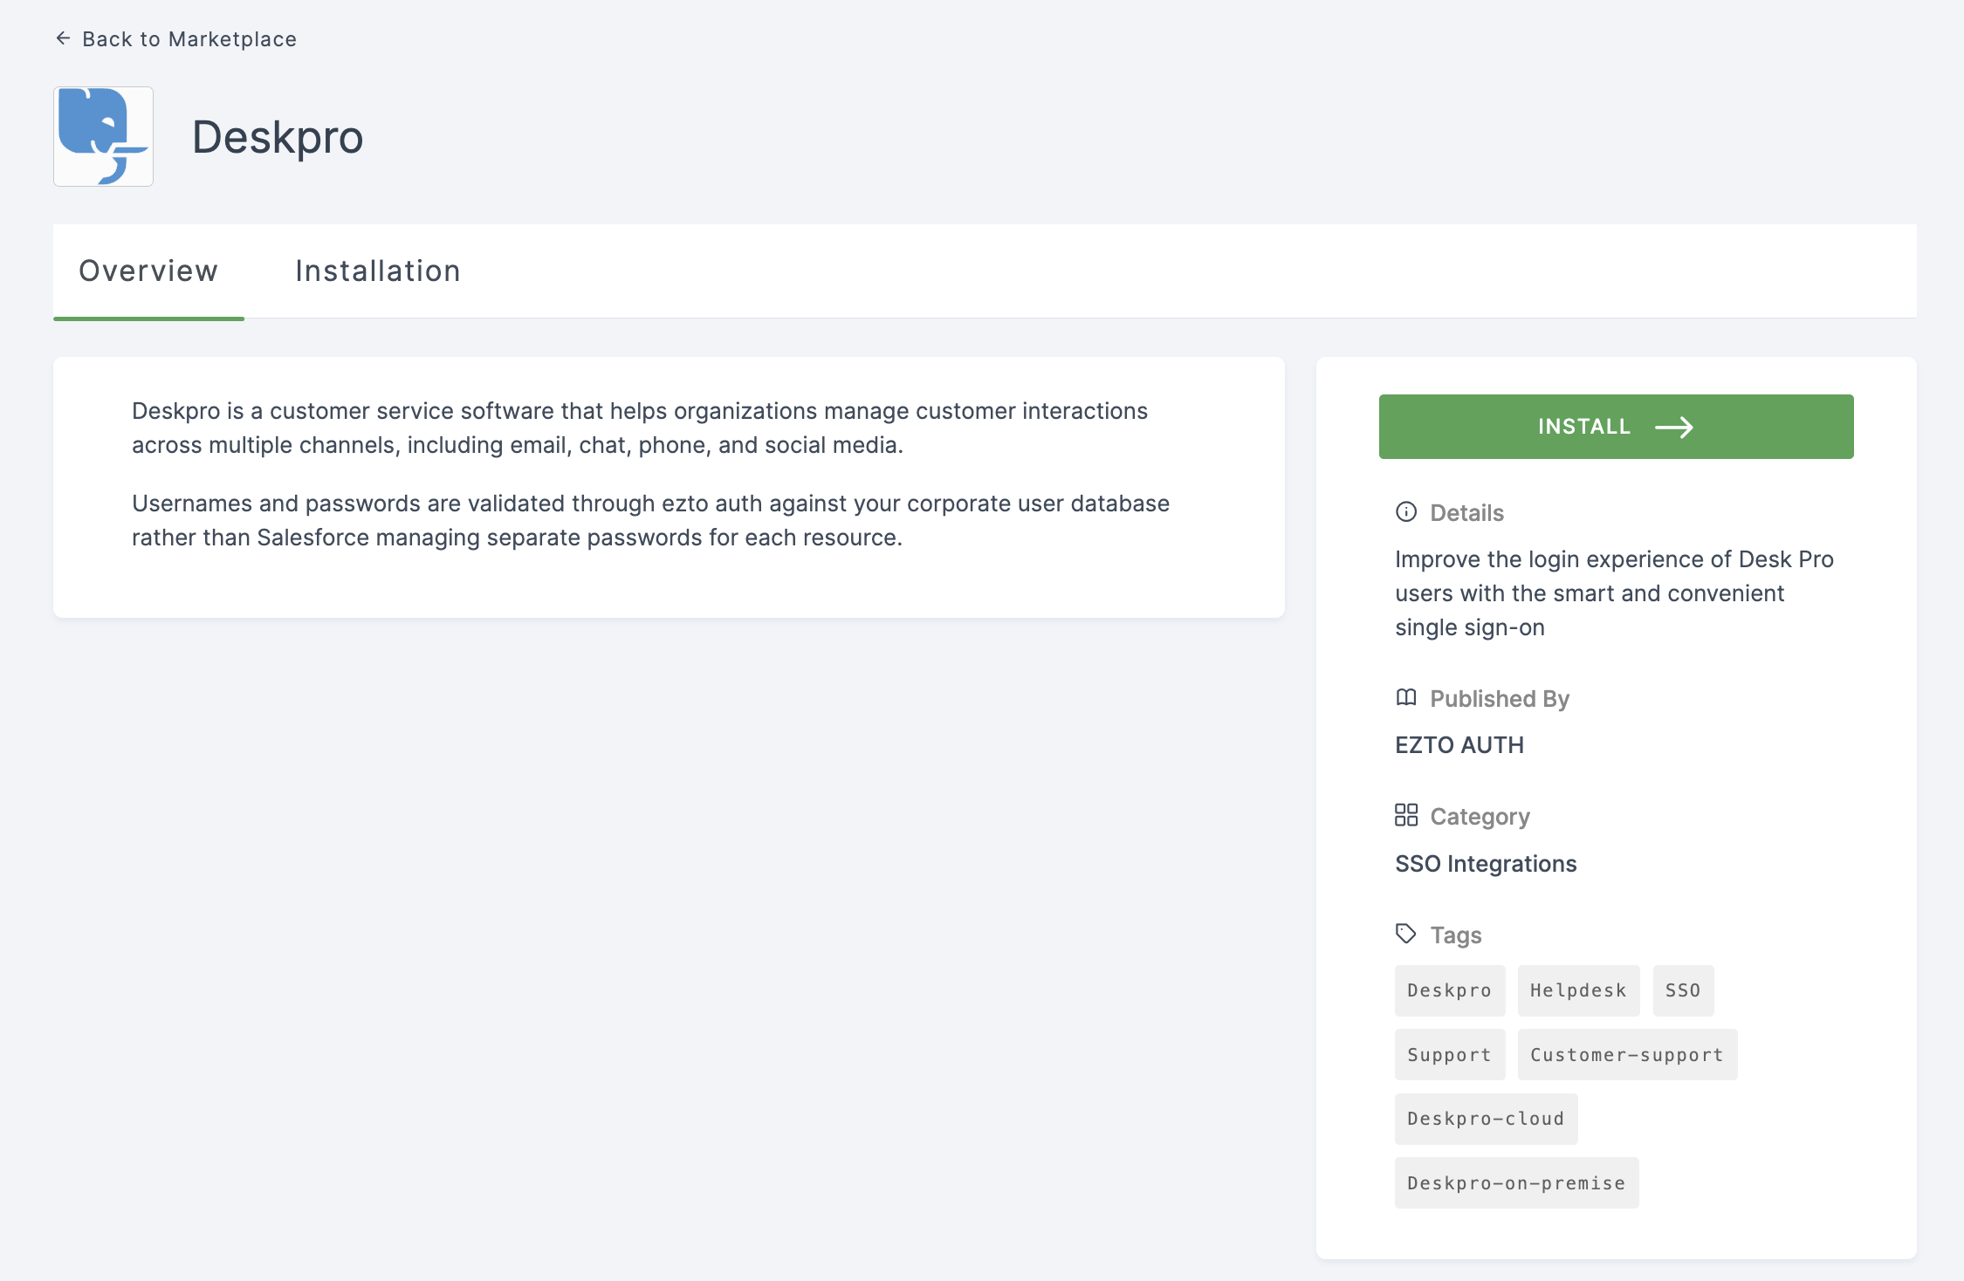
Task: Go back to Marketplace link
Action: pyautogui.click(x=175, y=39)
